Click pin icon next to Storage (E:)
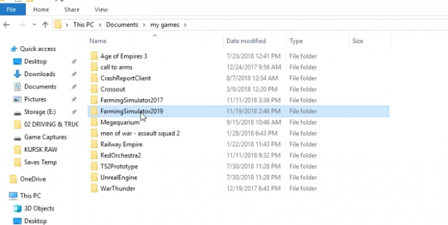The height and width of the screenshot is (225, 448). (74, 112)
